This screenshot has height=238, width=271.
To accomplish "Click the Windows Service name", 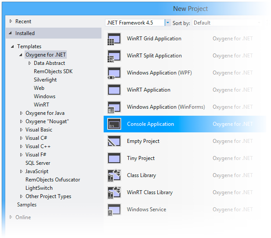I will (x=146, y=210).
